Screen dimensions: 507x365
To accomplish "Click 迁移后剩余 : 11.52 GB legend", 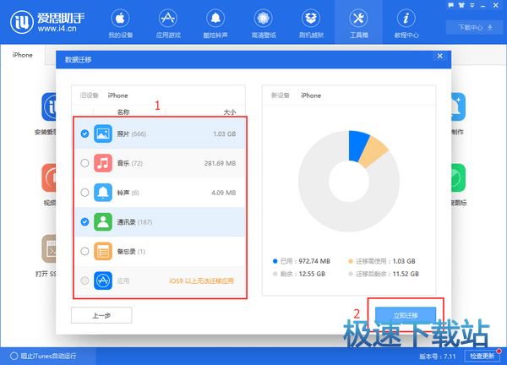I will click(384, 274).
